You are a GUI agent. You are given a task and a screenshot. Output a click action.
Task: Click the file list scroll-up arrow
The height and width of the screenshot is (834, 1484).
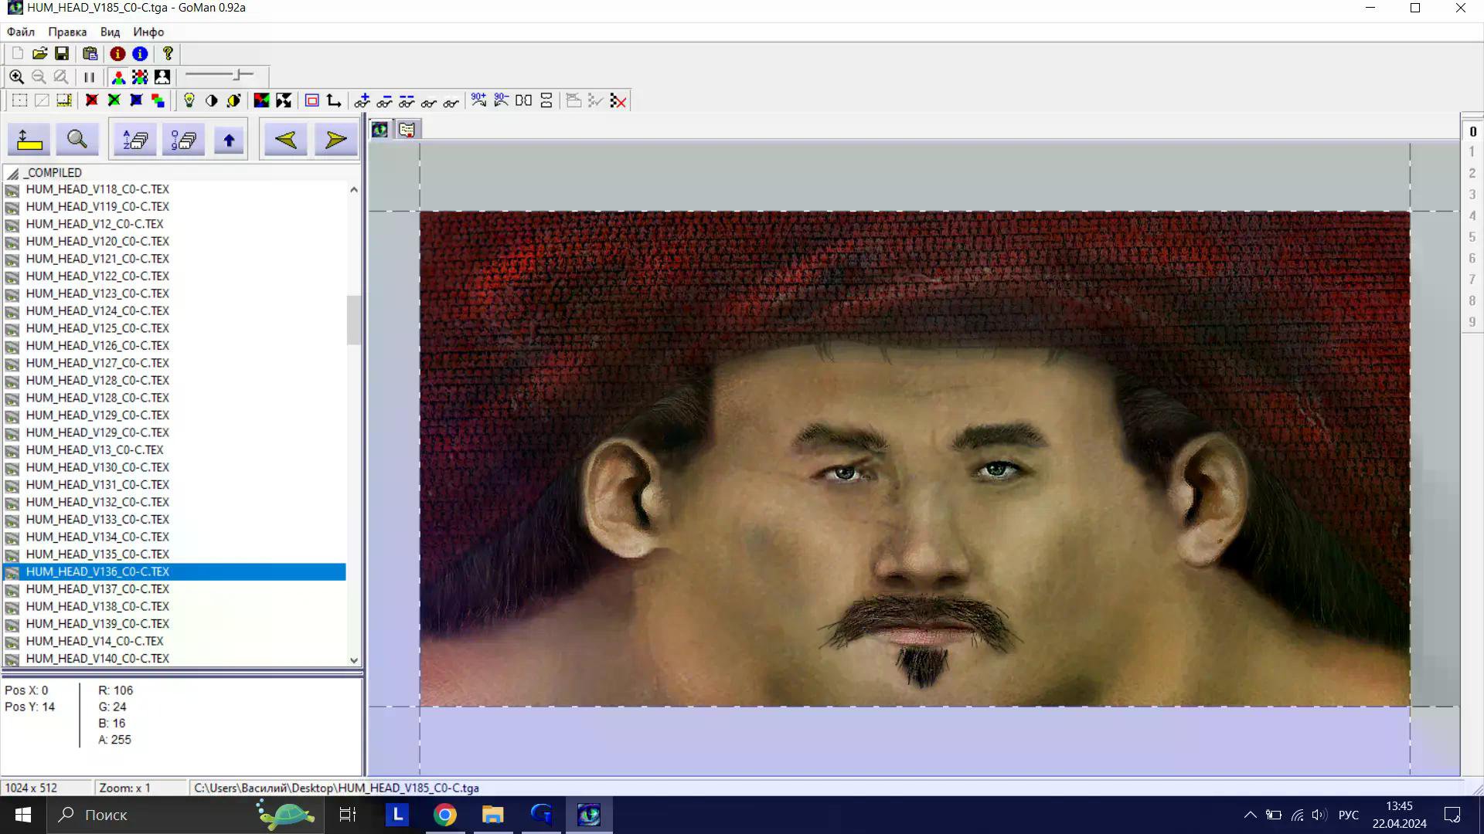pos(354,189)
